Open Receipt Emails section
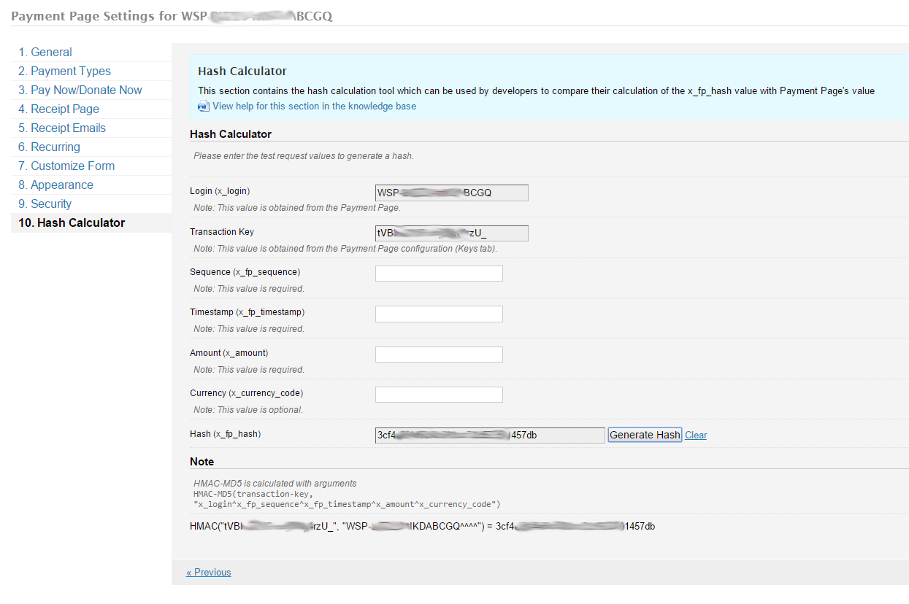This screenshot has height=604, width=909. pos(62,128)
